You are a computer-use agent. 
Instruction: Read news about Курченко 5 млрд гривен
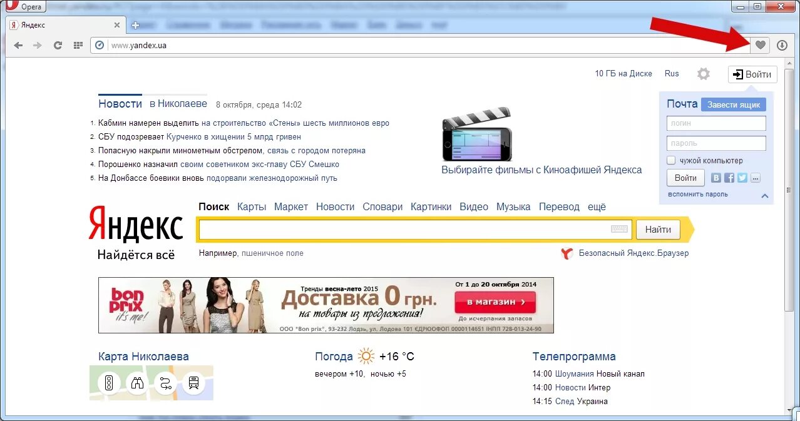[234, 136]
